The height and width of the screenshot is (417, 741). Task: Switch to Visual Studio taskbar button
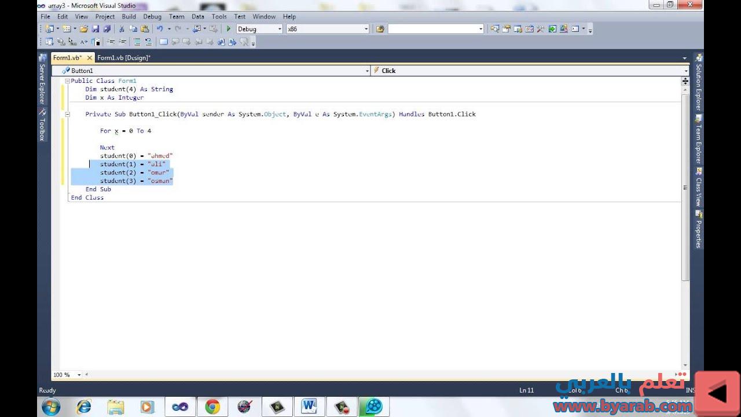tap(180, 407)
